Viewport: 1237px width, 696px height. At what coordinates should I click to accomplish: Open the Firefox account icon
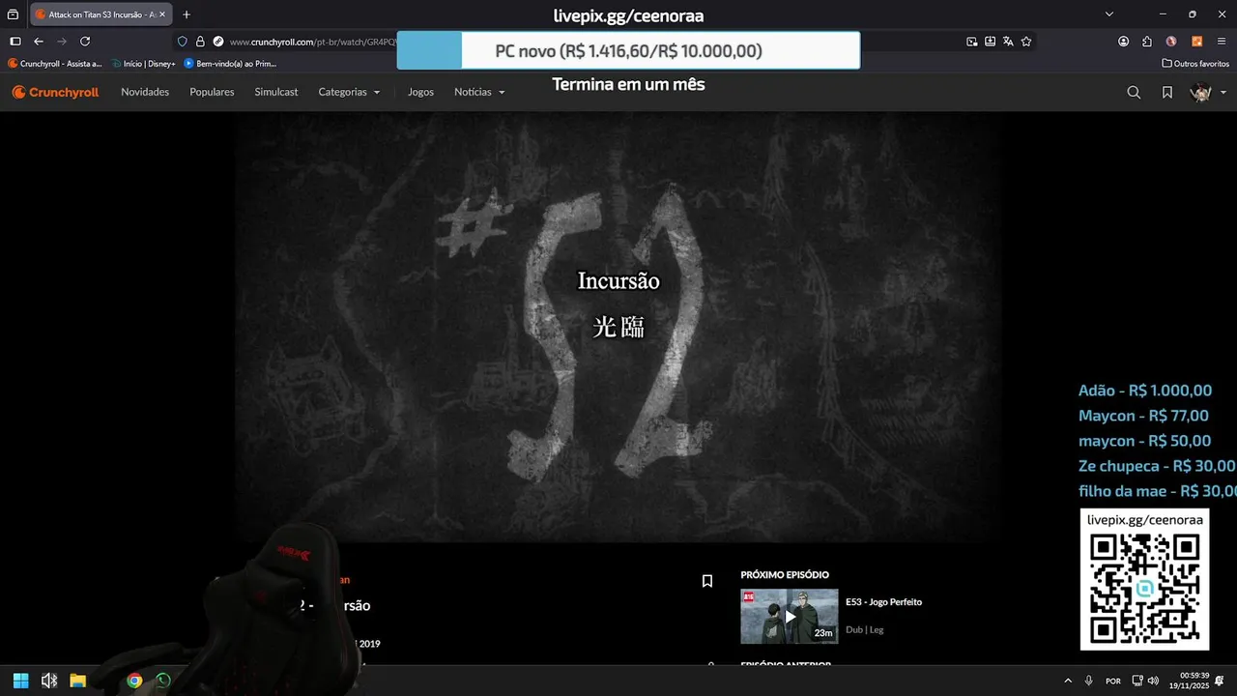[1123, 42]
